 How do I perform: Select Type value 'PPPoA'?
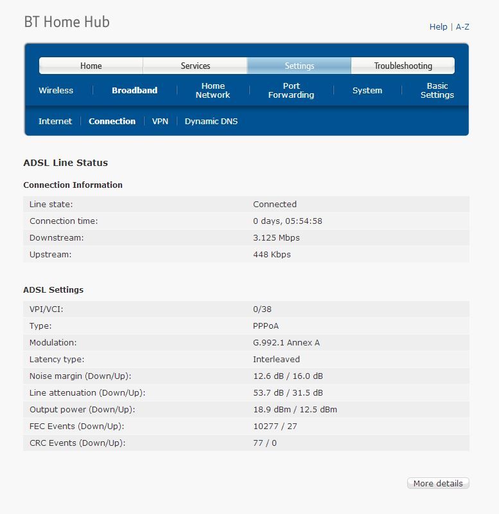point(266,326)
